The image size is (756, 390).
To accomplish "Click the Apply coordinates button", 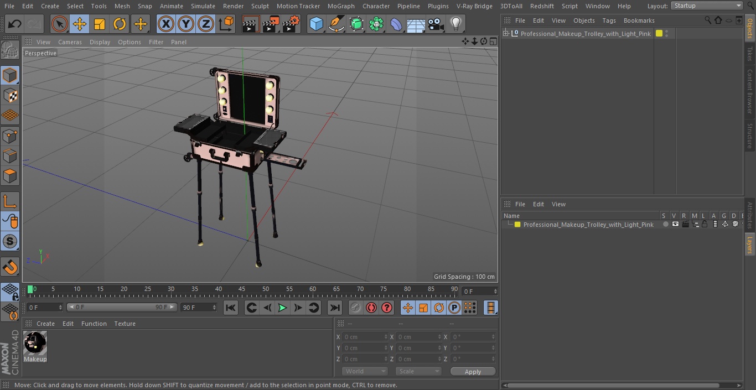I will click(473, 372).
